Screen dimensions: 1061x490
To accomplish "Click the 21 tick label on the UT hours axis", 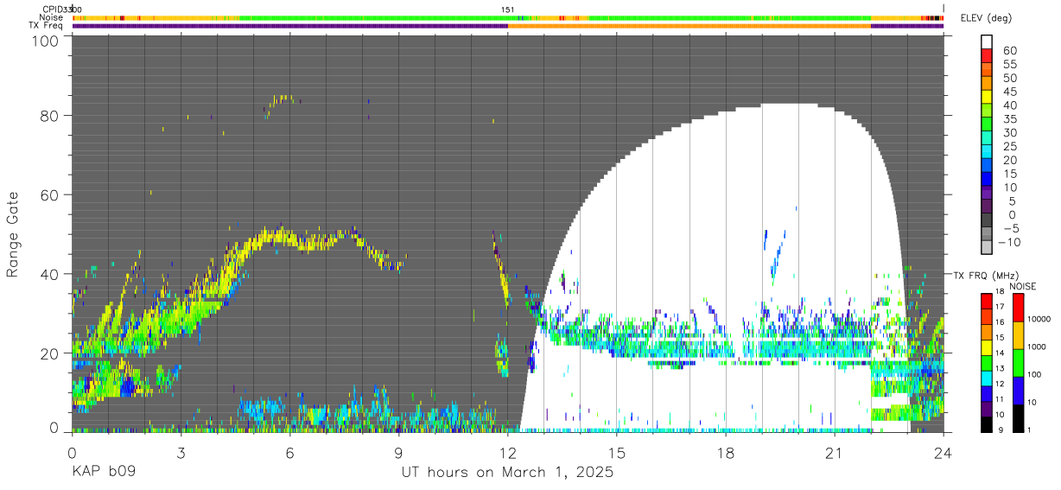I will [x=834, y=452].
